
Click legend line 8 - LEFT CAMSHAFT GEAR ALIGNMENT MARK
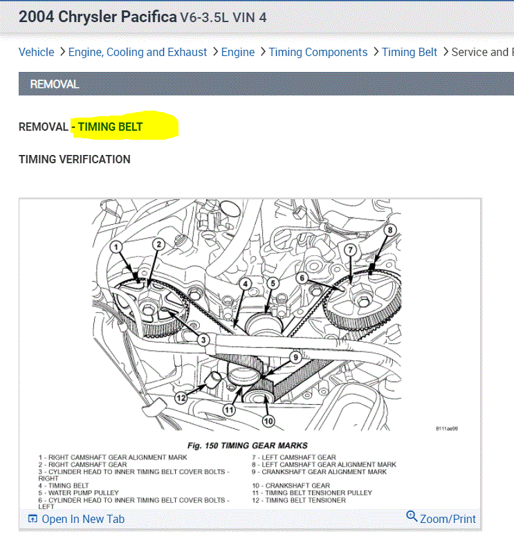(x=324, y=465)
